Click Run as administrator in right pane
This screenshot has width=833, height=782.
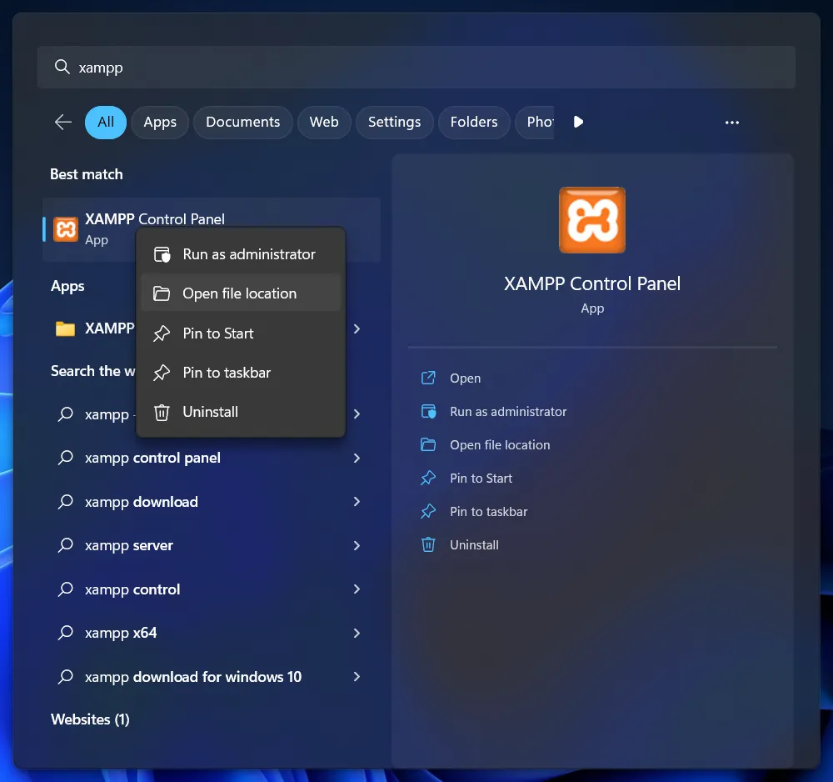click(x=508, y=412)
